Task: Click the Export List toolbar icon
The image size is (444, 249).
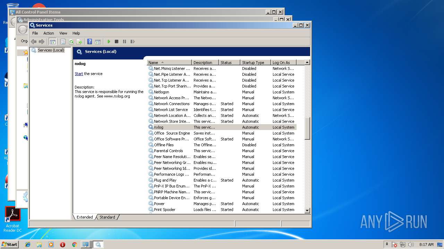Action: (x=79, y=41)
